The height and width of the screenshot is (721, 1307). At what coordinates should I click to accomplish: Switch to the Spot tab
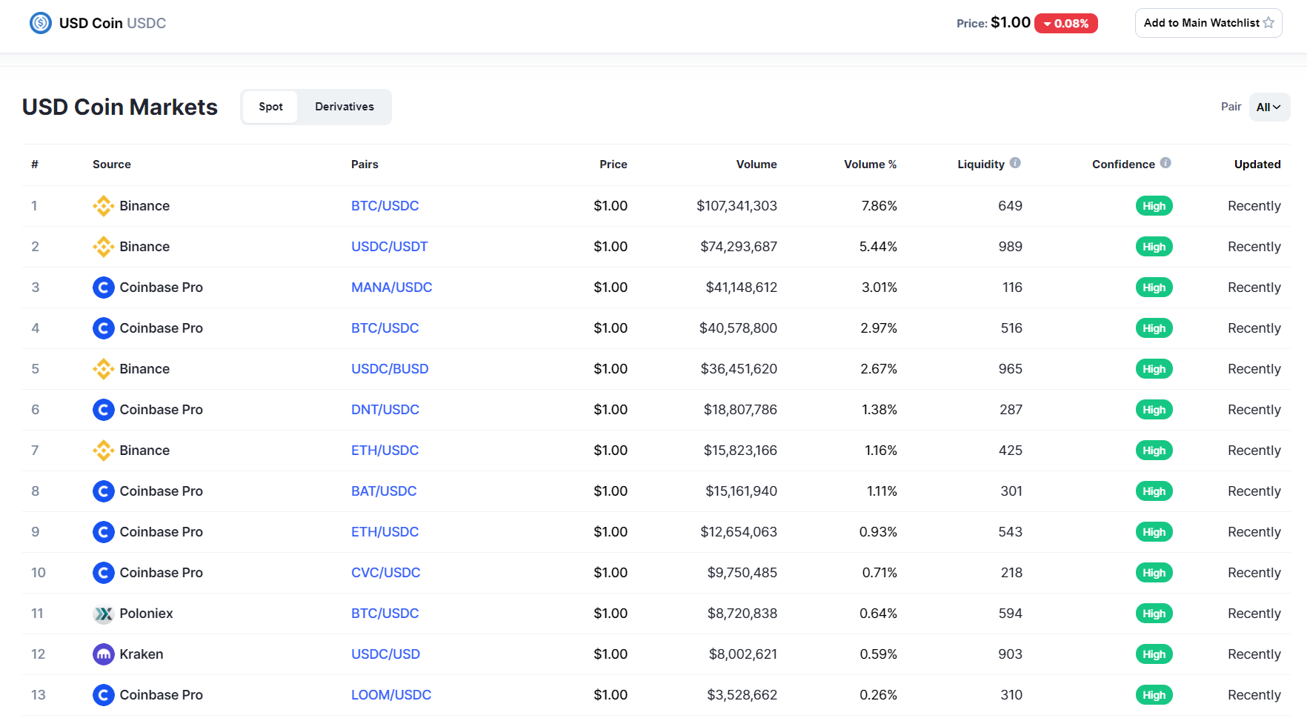click(270, 107)
